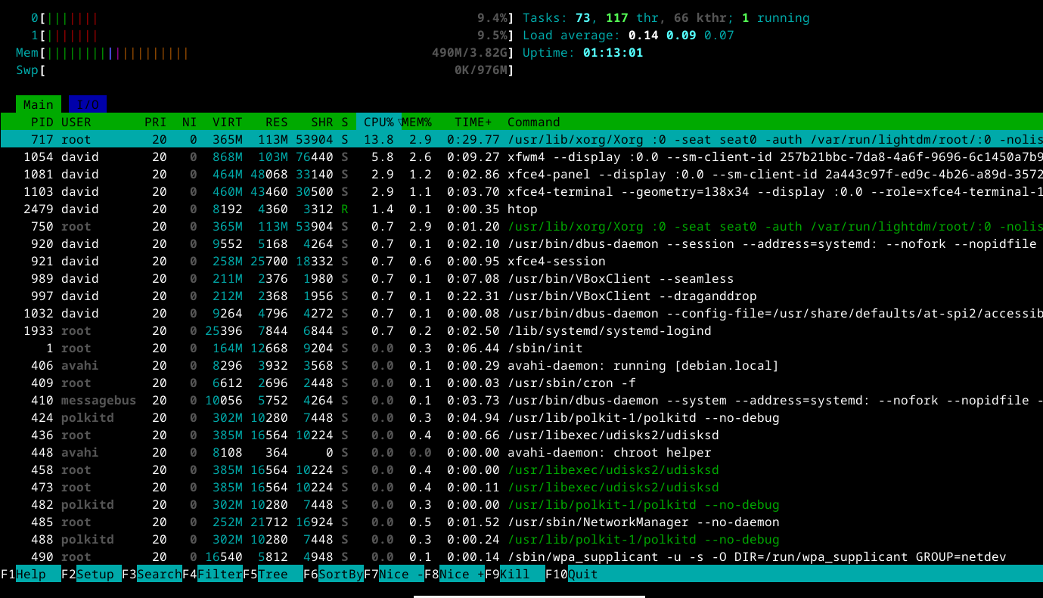Screen dimensions: 1043x598
Task: Select the /usr/sbin/cron -f row
Action: [521, 383]
